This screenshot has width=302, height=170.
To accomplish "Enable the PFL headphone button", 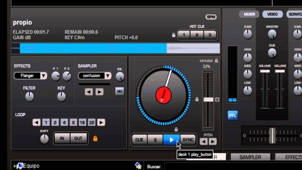I will pos(233,115).
